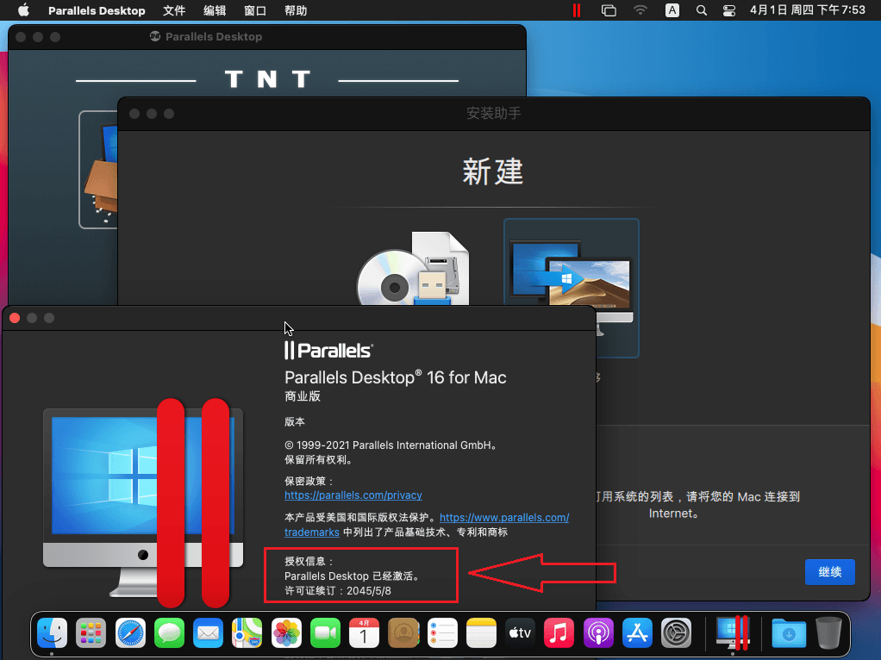Viewport: 881px width, 660px height.
Task: Click the 商业版 edition label
Action: pos(303,396)
